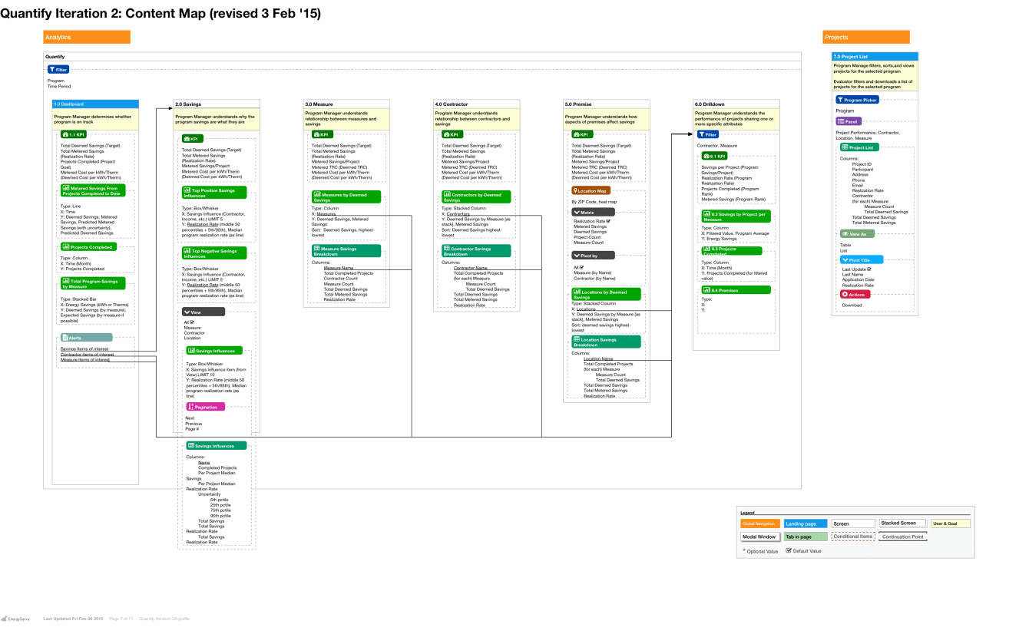Click the Savings Influences chart icon
This screenshot has width=1029, height=634.
coord(190,349)
